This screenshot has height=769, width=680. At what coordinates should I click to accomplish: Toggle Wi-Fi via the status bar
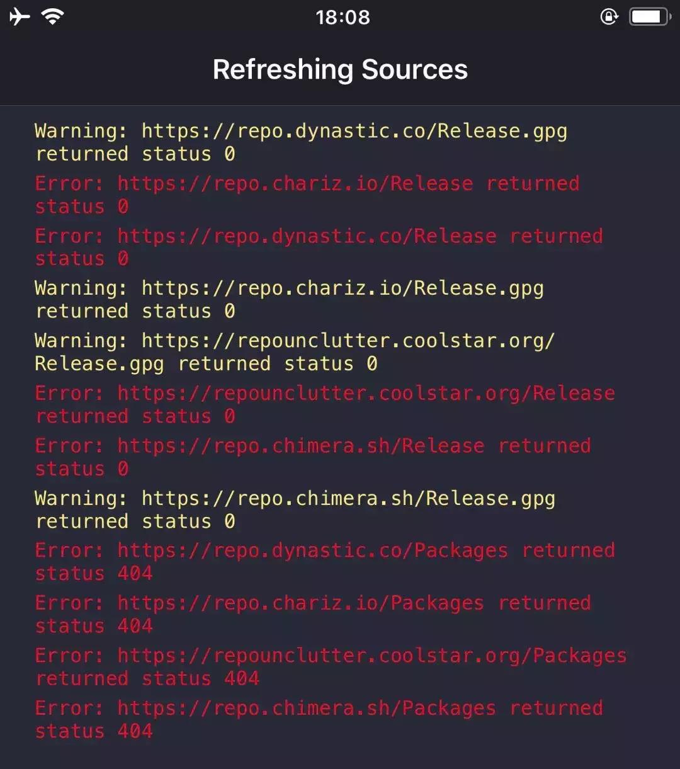coord(54,16)
